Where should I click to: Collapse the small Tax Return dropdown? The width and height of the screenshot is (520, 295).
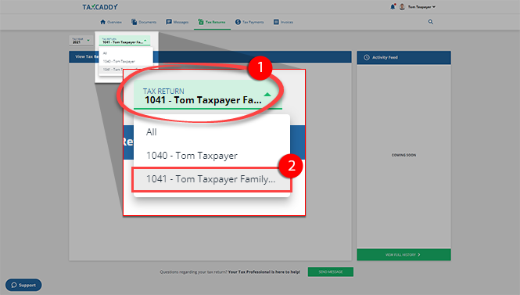tap(124, 41)
